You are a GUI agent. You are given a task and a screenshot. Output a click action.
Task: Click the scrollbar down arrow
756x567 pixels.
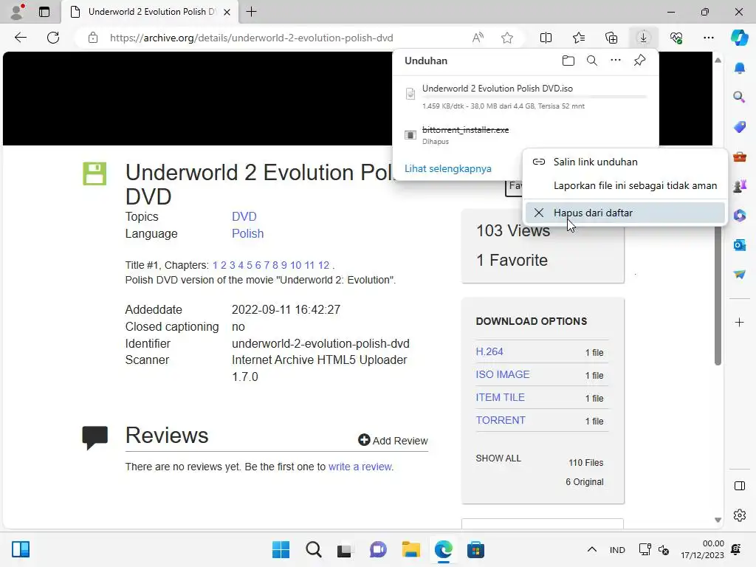coord(718,520)
